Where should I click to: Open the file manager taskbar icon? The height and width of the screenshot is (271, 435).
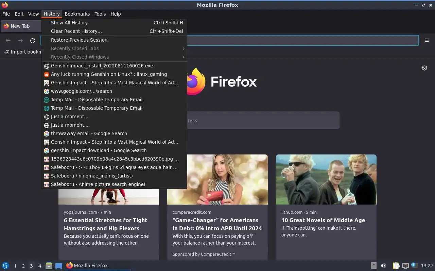tap(49, 266)
